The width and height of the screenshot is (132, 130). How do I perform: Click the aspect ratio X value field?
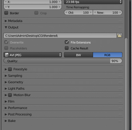click(33, 2)
